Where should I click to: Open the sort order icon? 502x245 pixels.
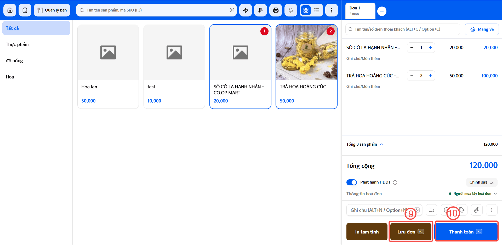261,10
